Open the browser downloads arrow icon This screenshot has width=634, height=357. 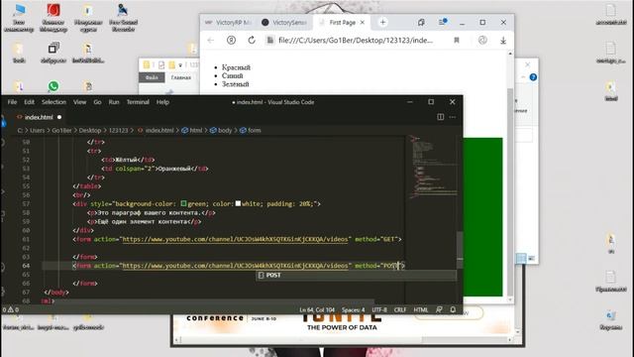pyautogui.click(x=503, y=40)
